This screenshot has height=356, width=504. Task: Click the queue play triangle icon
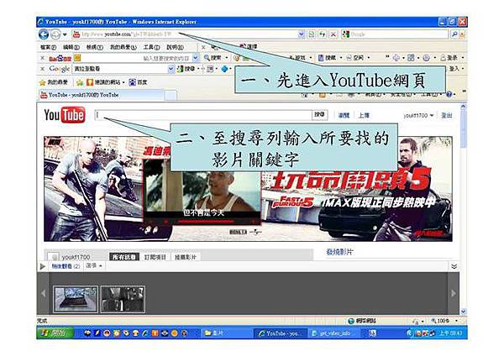coord(43,266)
